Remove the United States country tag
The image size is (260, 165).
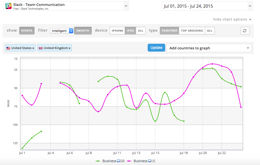click(33, 48)
